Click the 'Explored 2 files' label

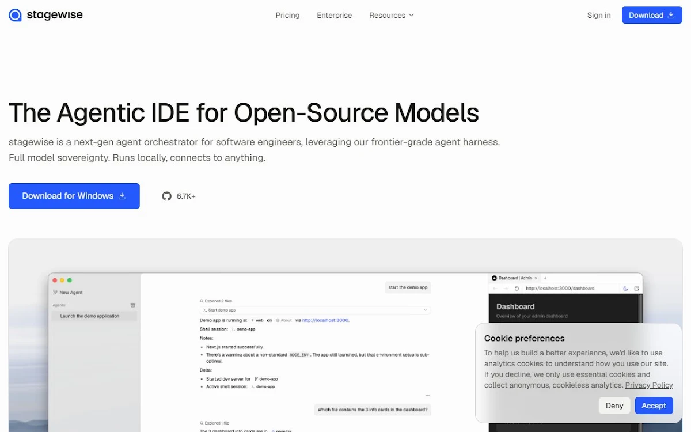(x=216, y=301)
